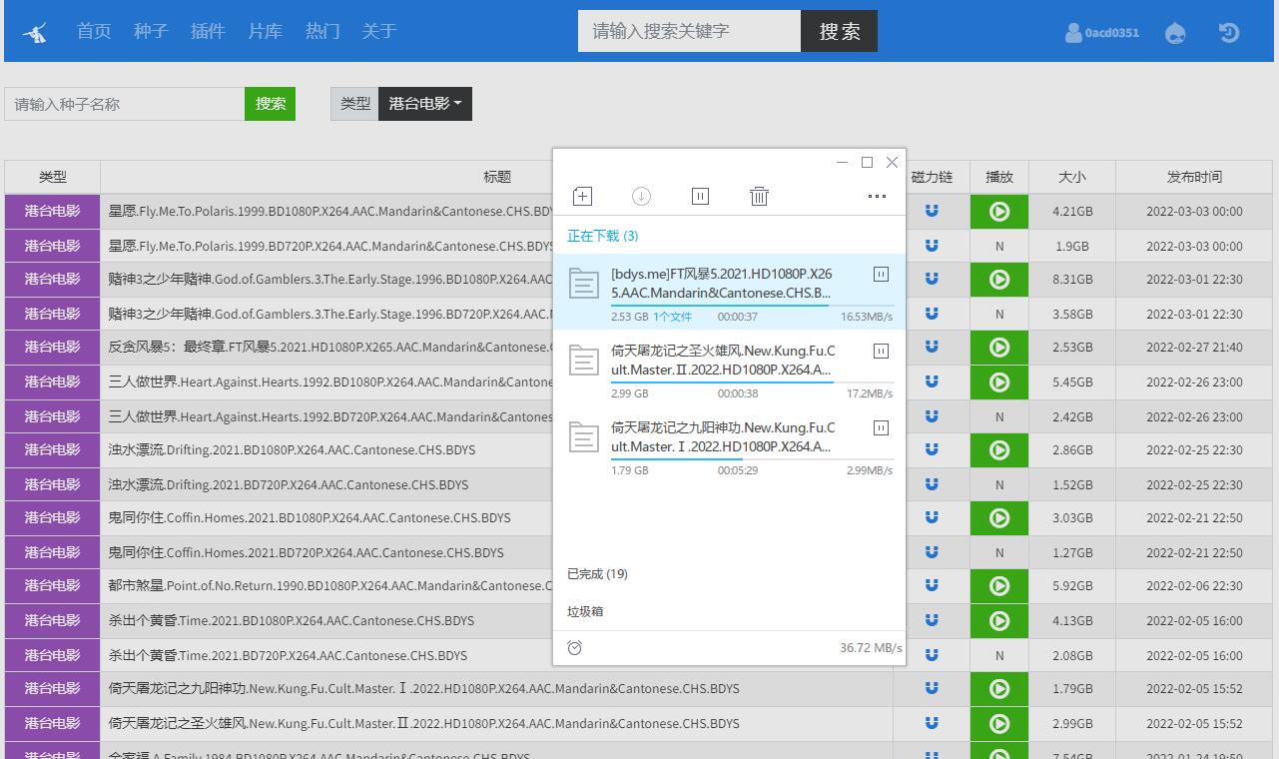Pause the FT风暴5 download task

pos(881,274)
